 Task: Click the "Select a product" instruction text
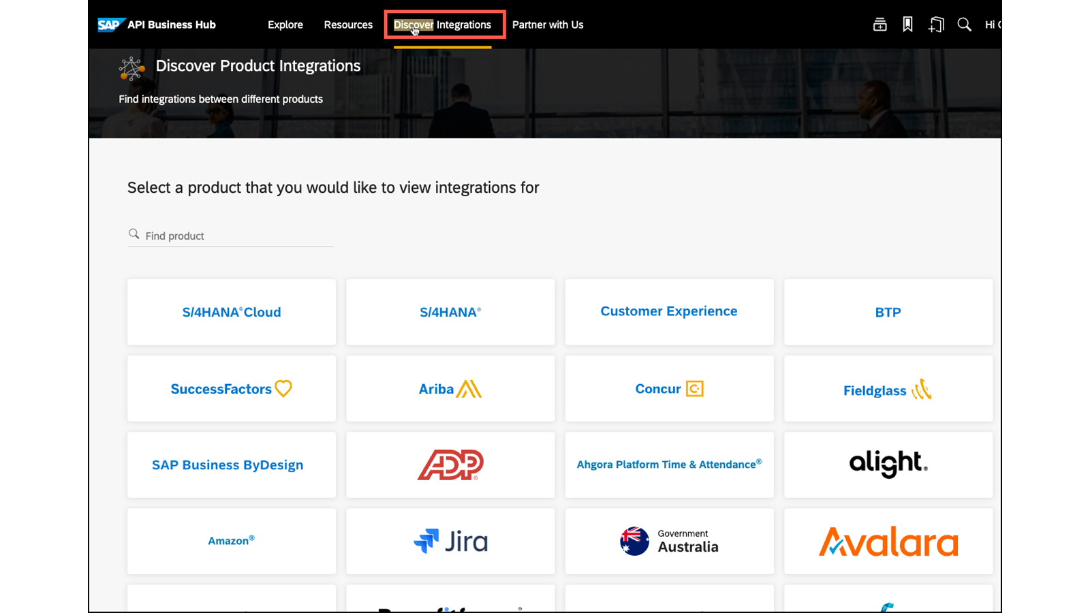coord(333,188)
